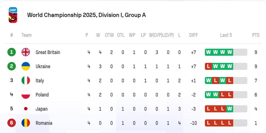
Task: Open the Romania team link
Action: pos(44,123)
